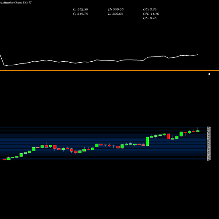
Task: Click the "OL: 0.45" reading
Action: coord(150,18)
